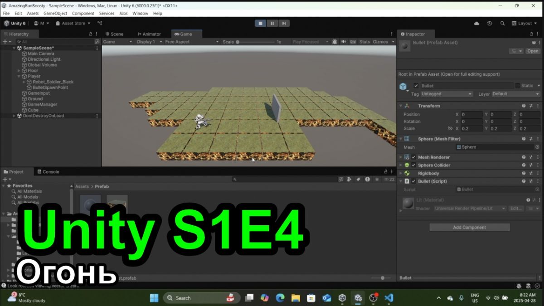Image resolution: width=544 pixels, height=306 pixels.
Task: Click the Add Component button
Action: click(x=469, y=228)
